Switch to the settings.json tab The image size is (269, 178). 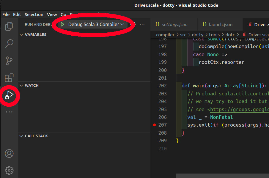[x=174, y=24]
